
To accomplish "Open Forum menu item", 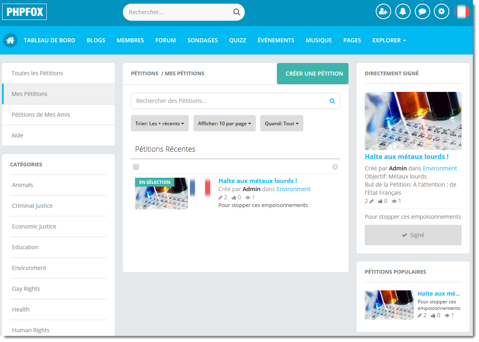I will pyautogui.click(x=165, y=40).
